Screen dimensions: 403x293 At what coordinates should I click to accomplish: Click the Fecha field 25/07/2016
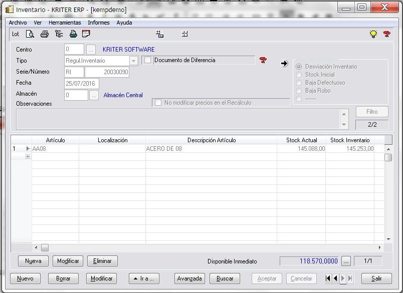coord(82,84)
